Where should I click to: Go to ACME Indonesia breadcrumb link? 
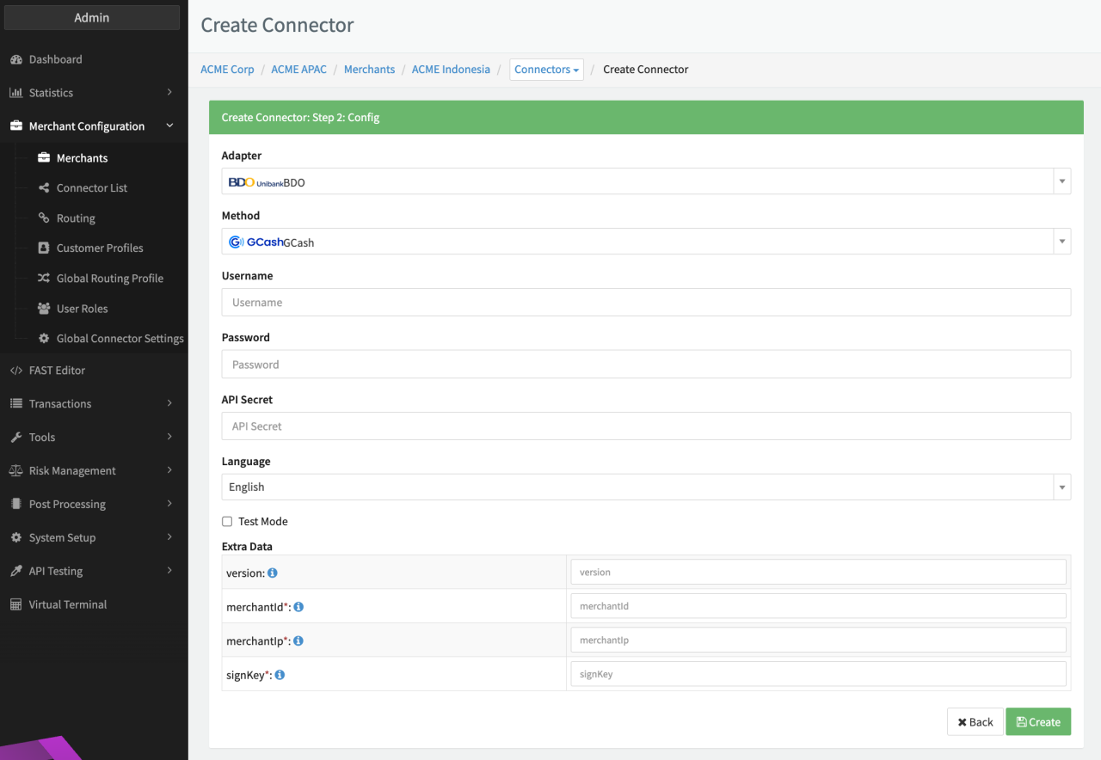451,70
